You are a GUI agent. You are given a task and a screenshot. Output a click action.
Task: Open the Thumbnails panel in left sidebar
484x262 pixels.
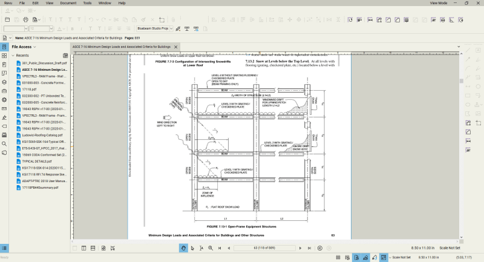(4, 56)
